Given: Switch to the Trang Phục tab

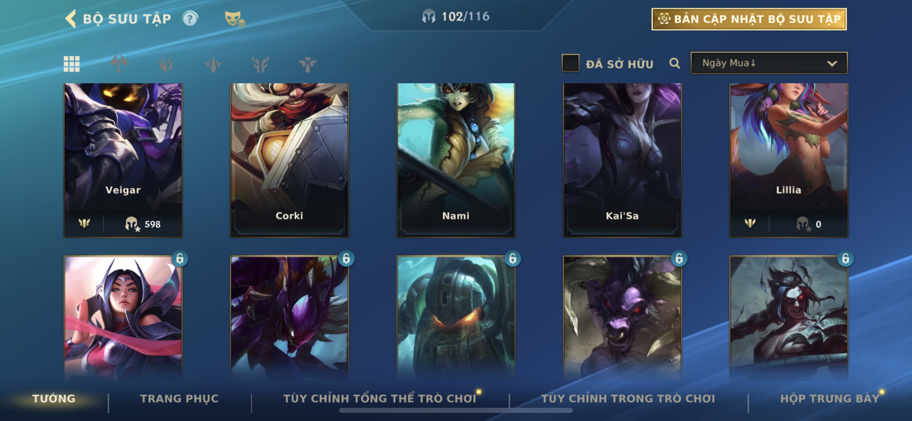Looking at the screenshot, I should pyautogui.click(x=179, y=399).
